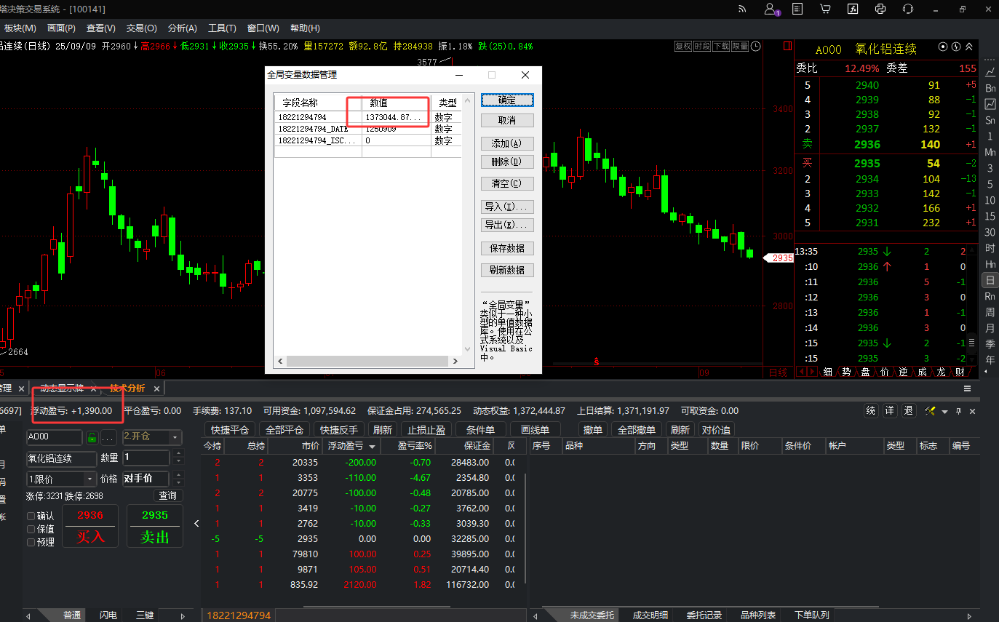Click the boxed trend chart icon in sidebar

pyautogui.click(x=990, y=104)
